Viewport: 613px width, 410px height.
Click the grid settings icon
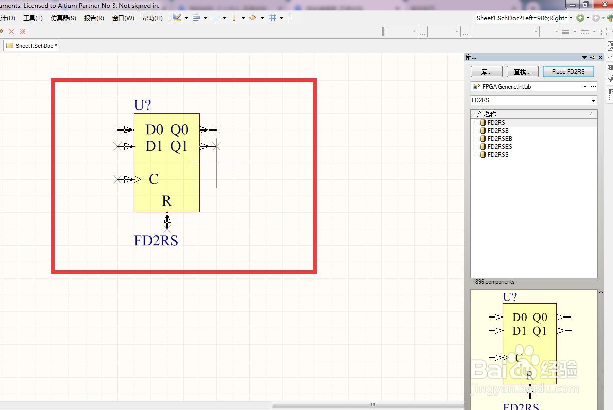click(x=272, y=18)
